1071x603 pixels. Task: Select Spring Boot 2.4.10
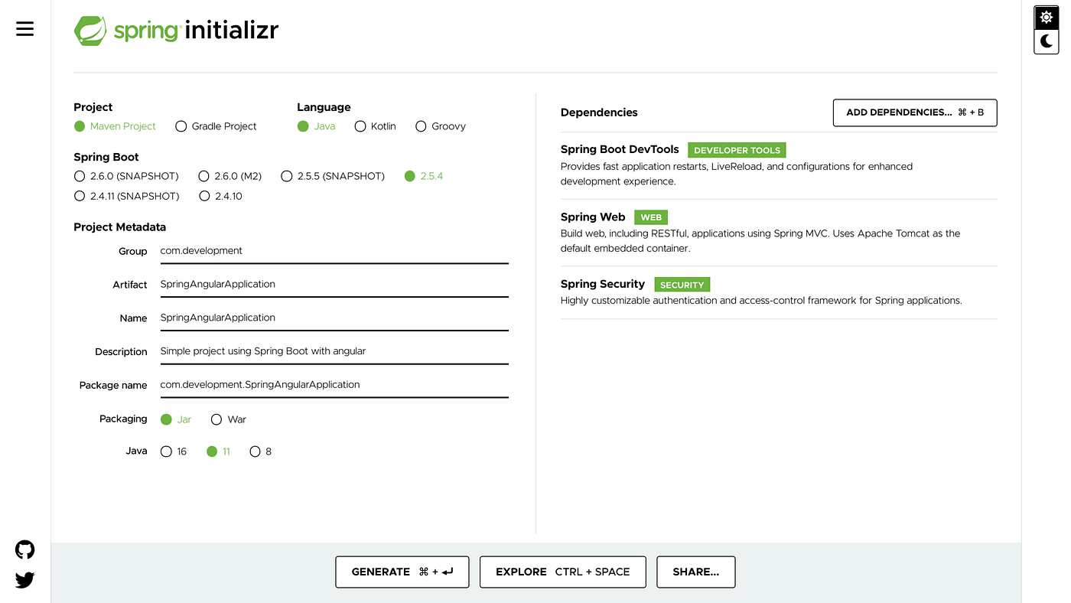[x=220, y=196]
